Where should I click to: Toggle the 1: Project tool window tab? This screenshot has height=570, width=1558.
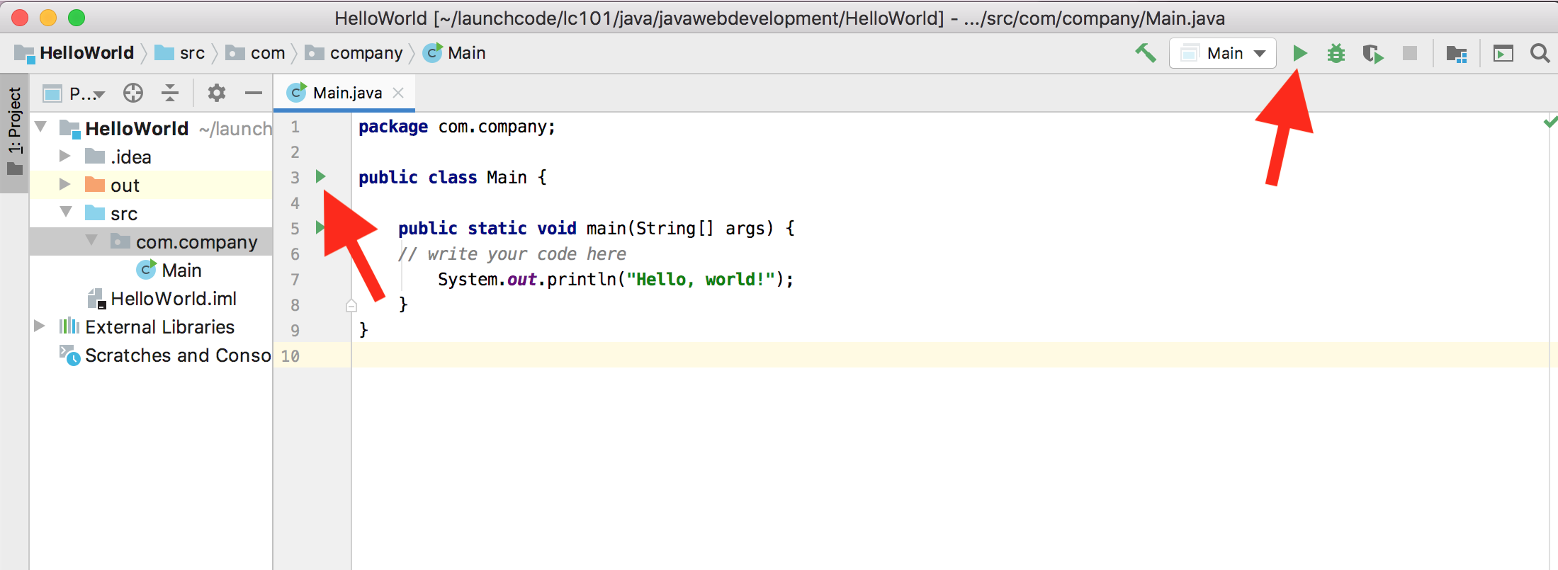coord(15,132)
